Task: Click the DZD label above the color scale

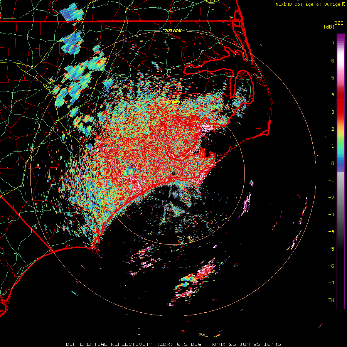Action: pyautogui.click(x=339, y=23)
